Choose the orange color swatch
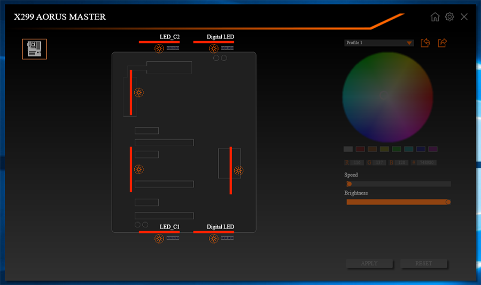Screen dimensions: 481x285 coord(372,149)
